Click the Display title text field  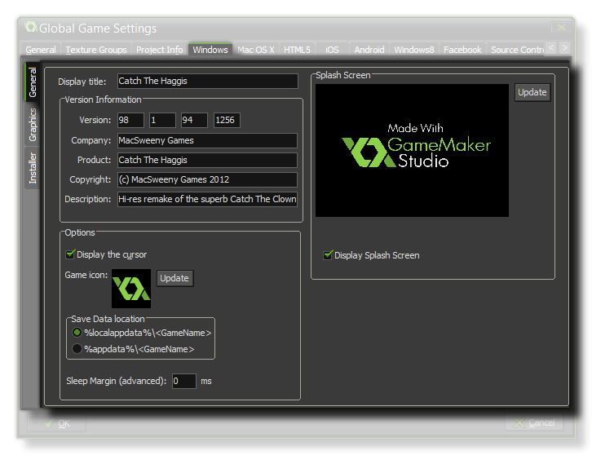(x=206, y=82)
